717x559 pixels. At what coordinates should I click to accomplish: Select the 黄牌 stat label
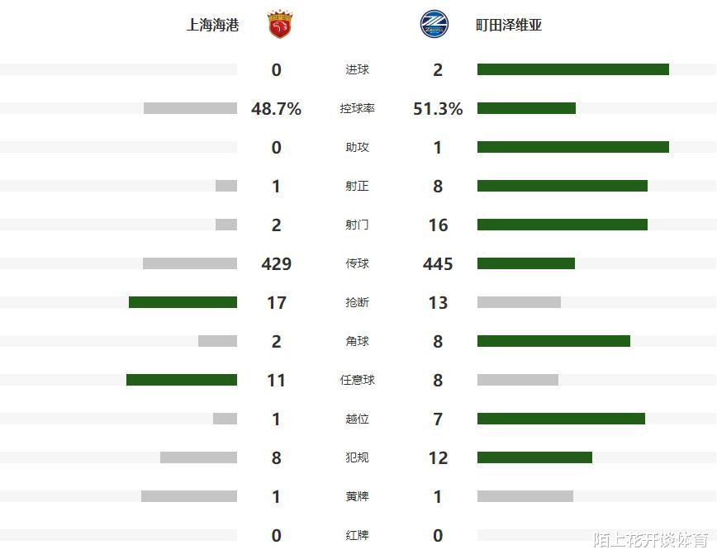[358, 496]
